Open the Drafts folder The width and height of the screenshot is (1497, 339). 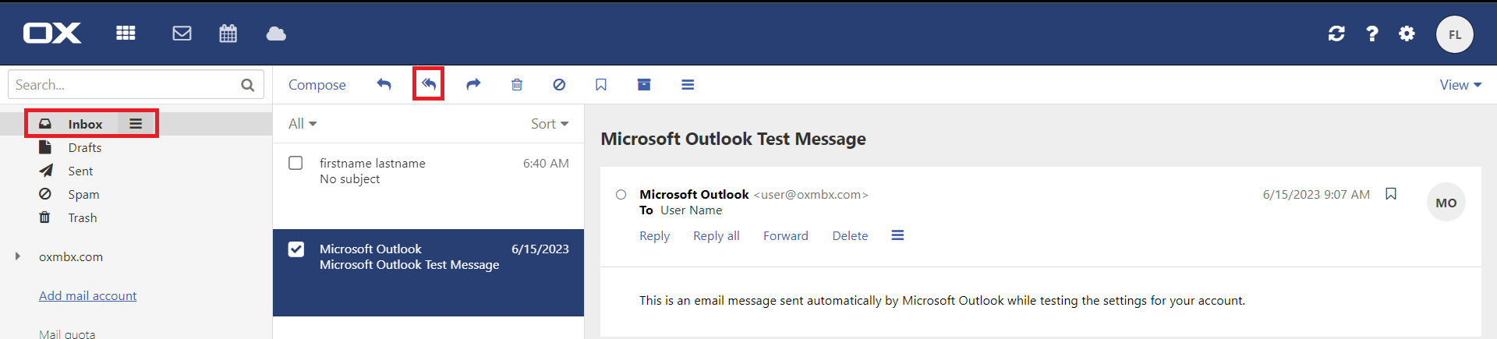84,148
